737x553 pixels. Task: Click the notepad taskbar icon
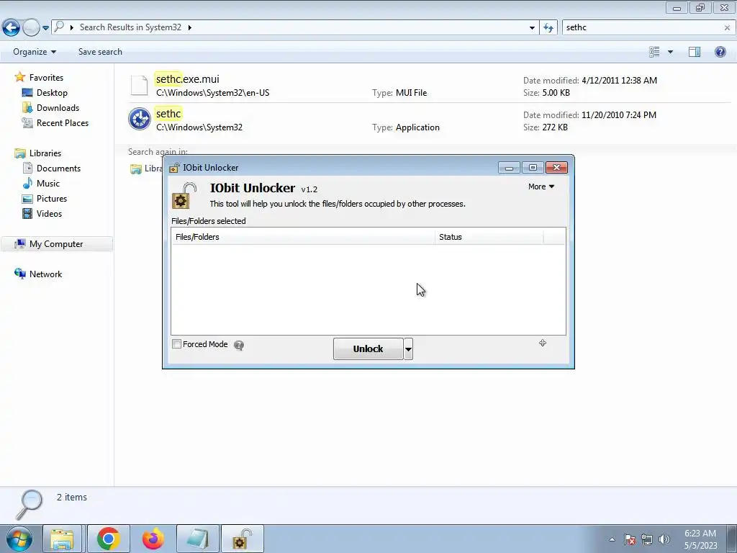(198, 539)
